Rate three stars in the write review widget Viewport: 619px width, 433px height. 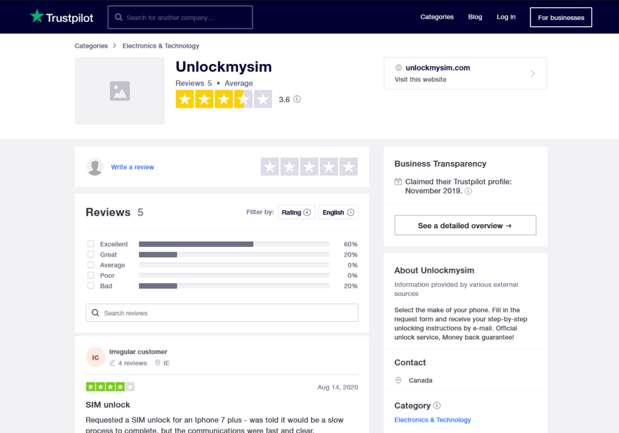[309, 167]
